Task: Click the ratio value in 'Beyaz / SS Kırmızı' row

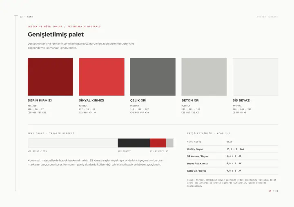Action: coord(234,163)
